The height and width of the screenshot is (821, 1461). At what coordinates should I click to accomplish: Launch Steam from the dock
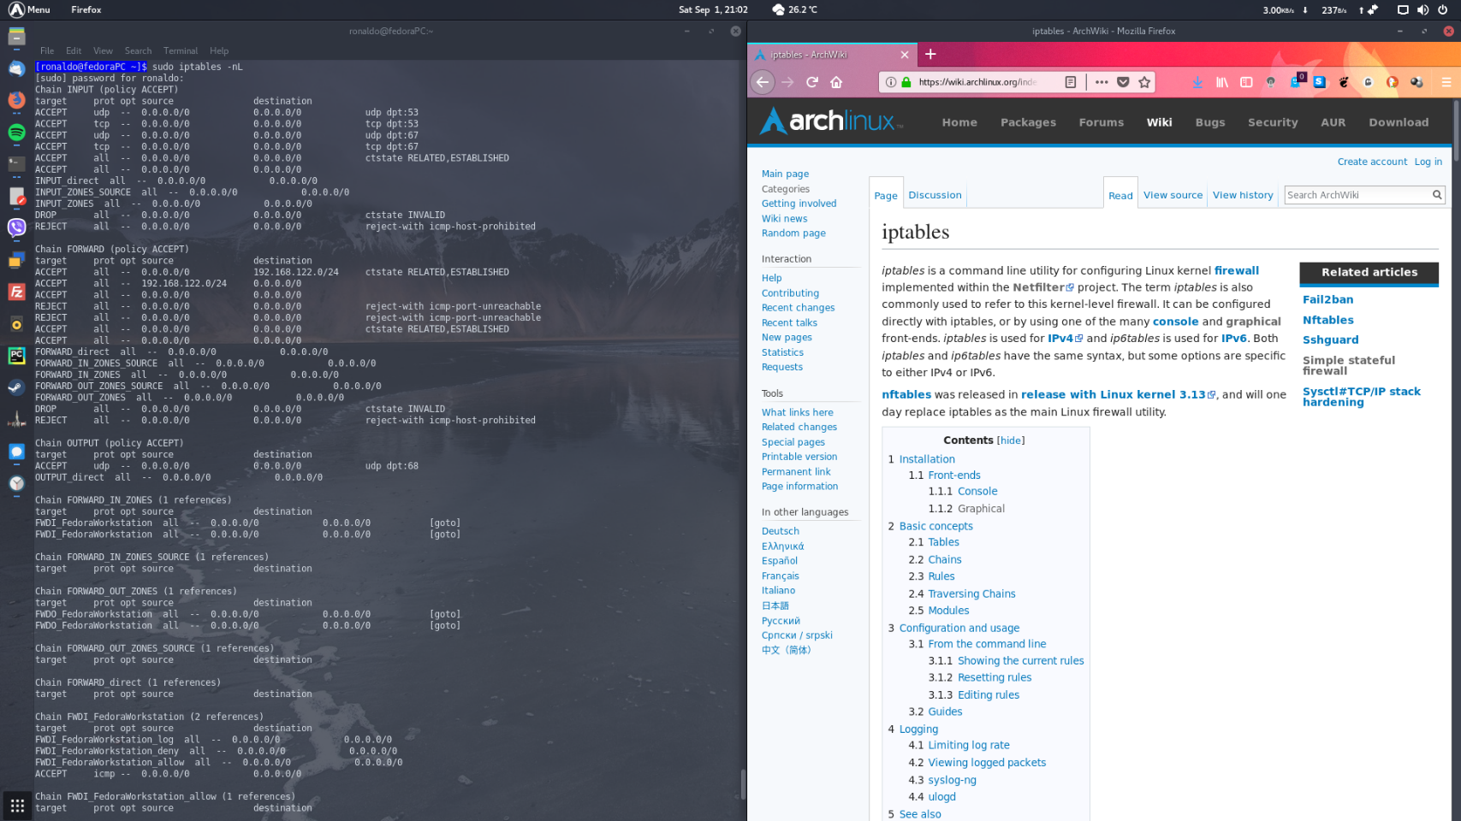[16, 387]
